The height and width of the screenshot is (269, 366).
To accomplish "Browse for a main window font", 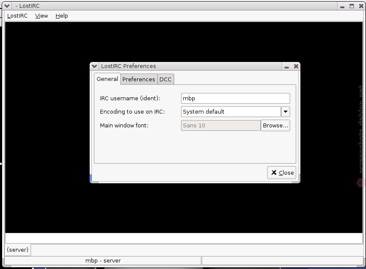I will (x=275, y=125).
